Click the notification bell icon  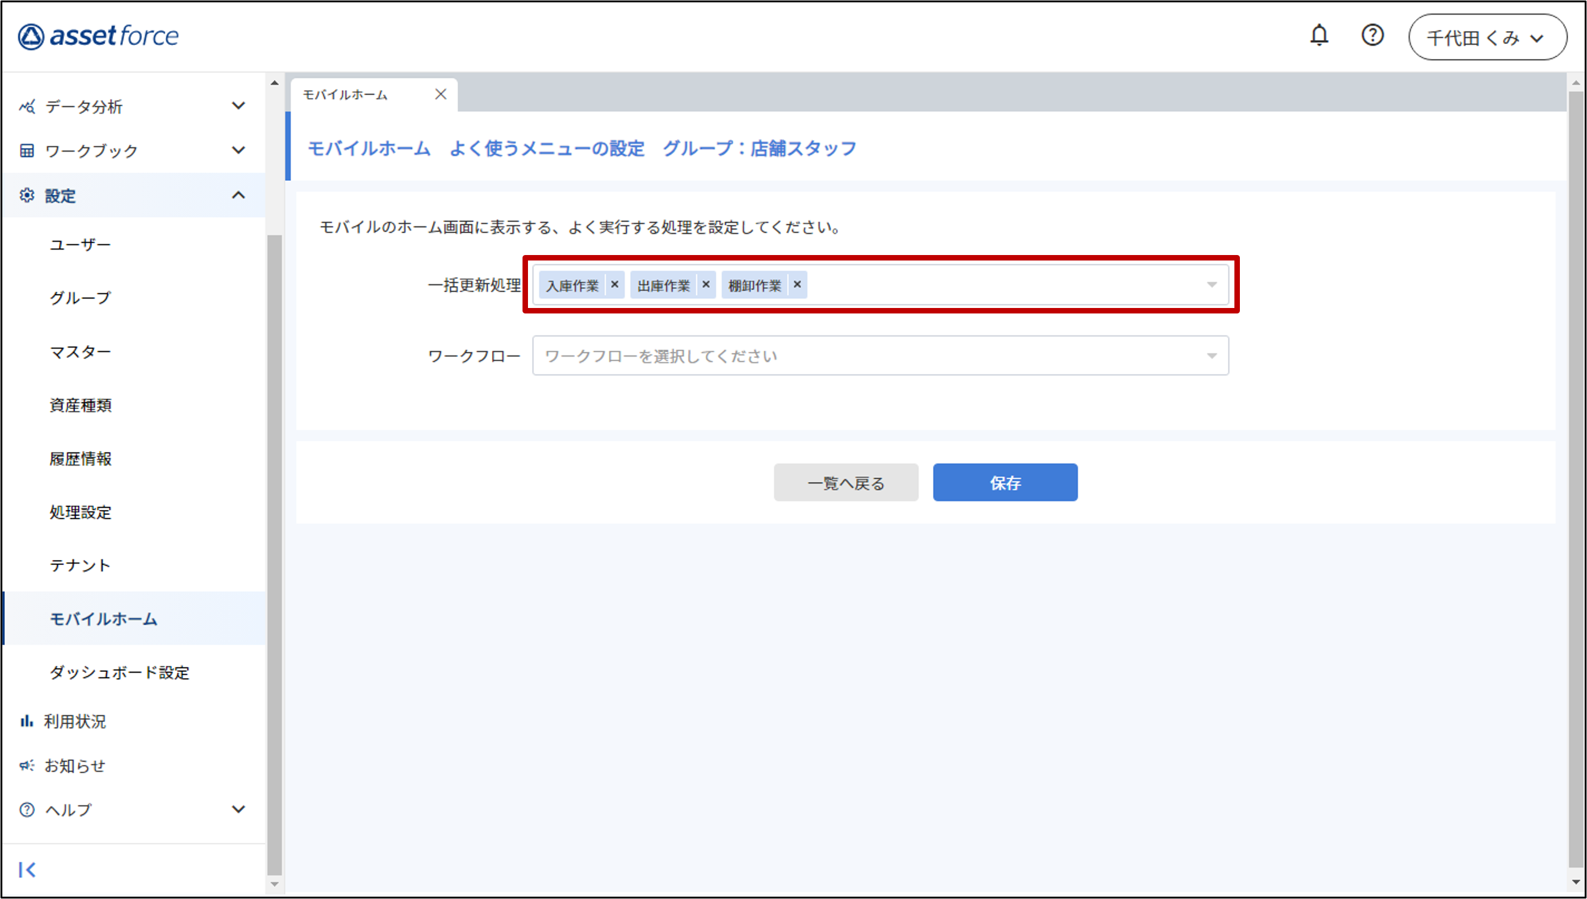tap(1319, 36)
